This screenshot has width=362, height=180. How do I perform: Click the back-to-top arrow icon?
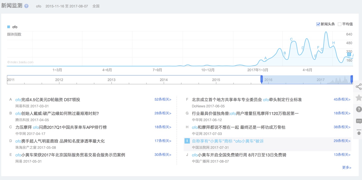359,132
